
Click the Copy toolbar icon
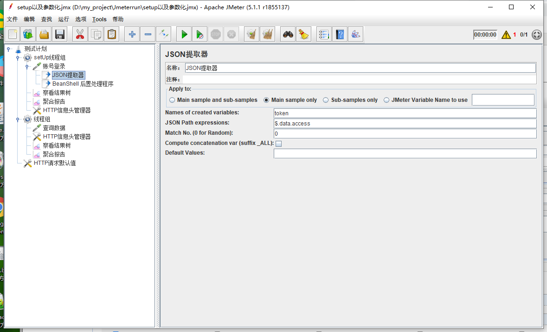[x=96, y=34]
